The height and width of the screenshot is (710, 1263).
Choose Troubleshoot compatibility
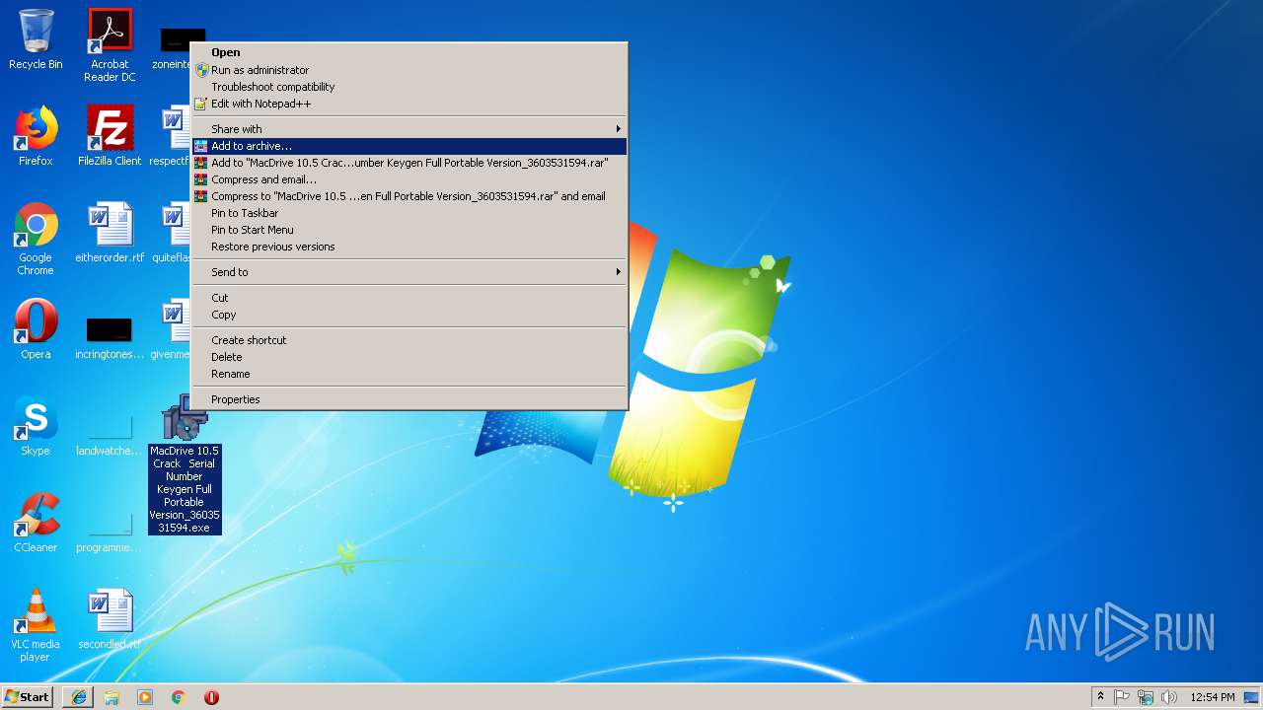coord(409,87)
